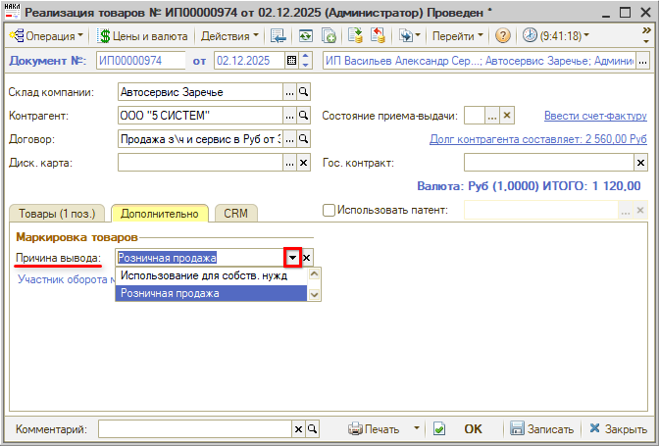Expand the Причина вывода dropdown arrow
Screen dimensions: 659x446
(x=292, y=258)
